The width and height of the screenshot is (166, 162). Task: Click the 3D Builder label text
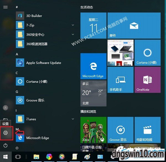(x=34, y=16)
